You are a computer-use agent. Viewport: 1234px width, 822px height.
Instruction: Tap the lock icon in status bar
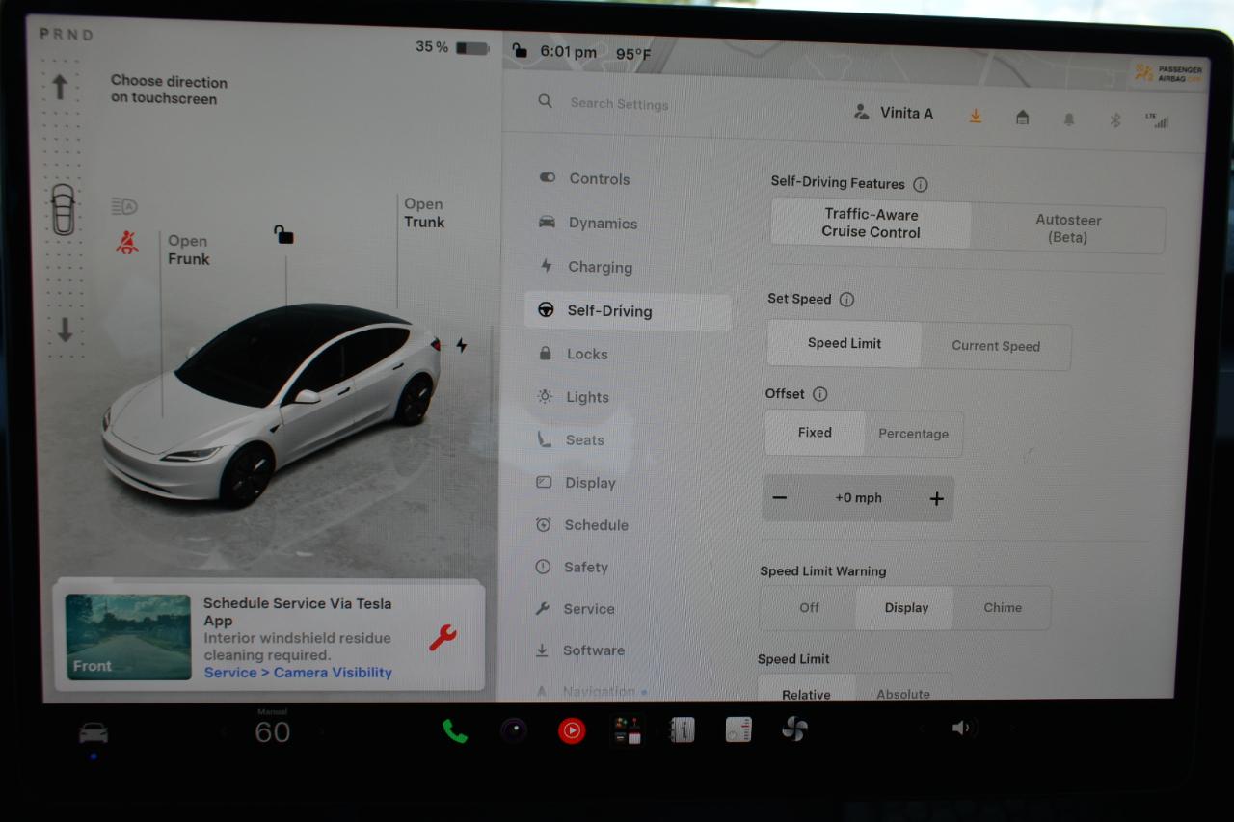(520, 50)
